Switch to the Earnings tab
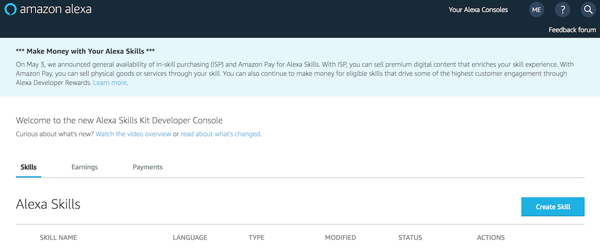Image resolution: width=600 pixels, height=249 pixels. tap(84, 167)
